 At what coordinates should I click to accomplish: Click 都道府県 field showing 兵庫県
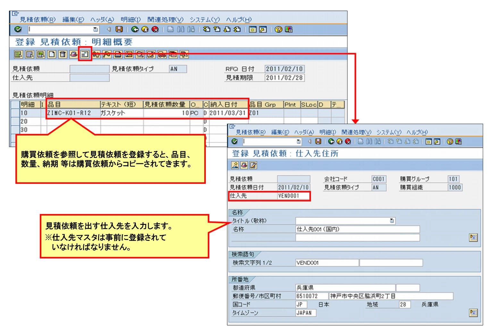click(x=345, y=288)
